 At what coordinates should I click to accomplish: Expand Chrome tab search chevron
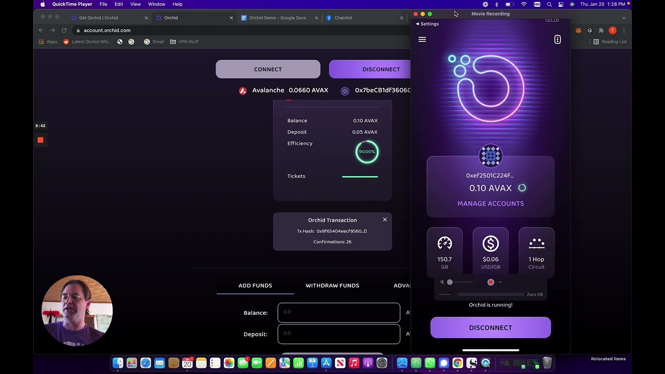click(624, 18)
